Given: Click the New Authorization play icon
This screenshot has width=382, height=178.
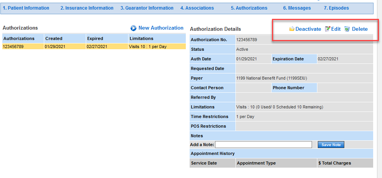Looking at the screenshot, I should point(133,28).
